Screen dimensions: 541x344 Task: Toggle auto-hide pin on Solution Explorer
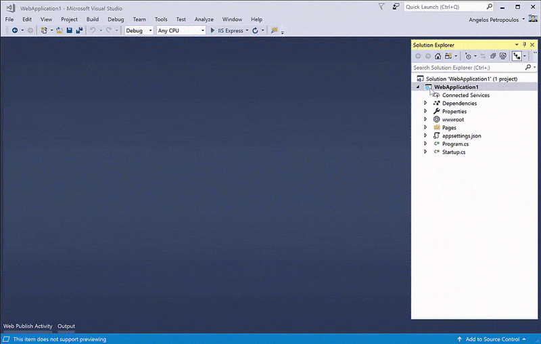click(x=524, y=45)
